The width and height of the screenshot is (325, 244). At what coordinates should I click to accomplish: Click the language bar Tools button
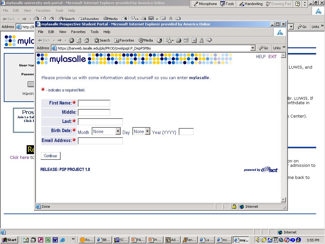point(227,4)
